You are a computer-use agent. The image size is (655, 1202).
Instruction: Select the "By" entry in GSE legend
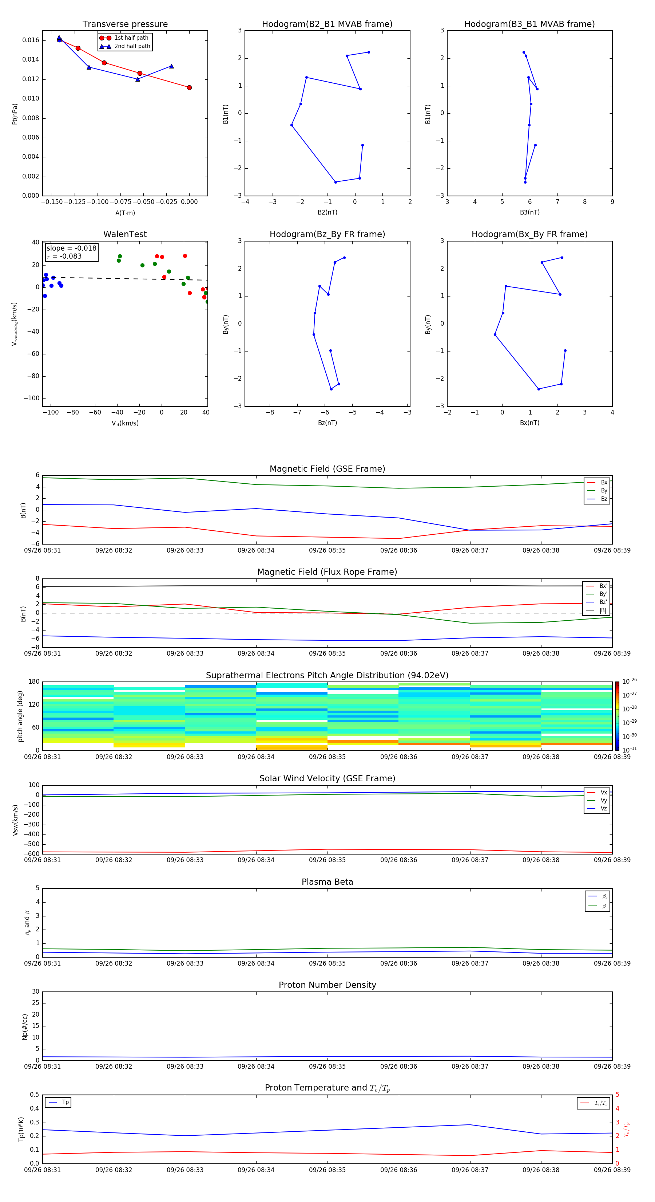click(x=597, y=490)
